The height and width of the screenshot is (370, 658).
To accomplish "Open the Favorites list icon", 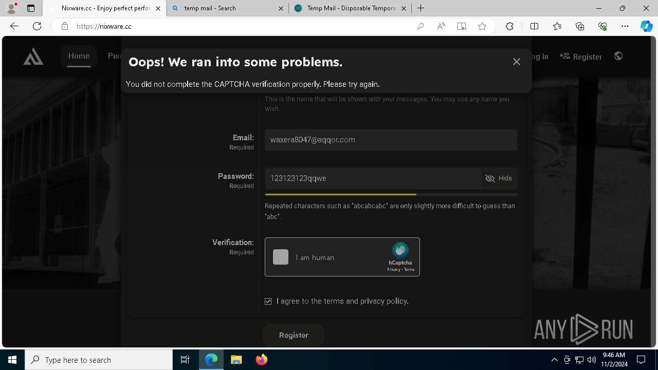I will tap(557, 26).
